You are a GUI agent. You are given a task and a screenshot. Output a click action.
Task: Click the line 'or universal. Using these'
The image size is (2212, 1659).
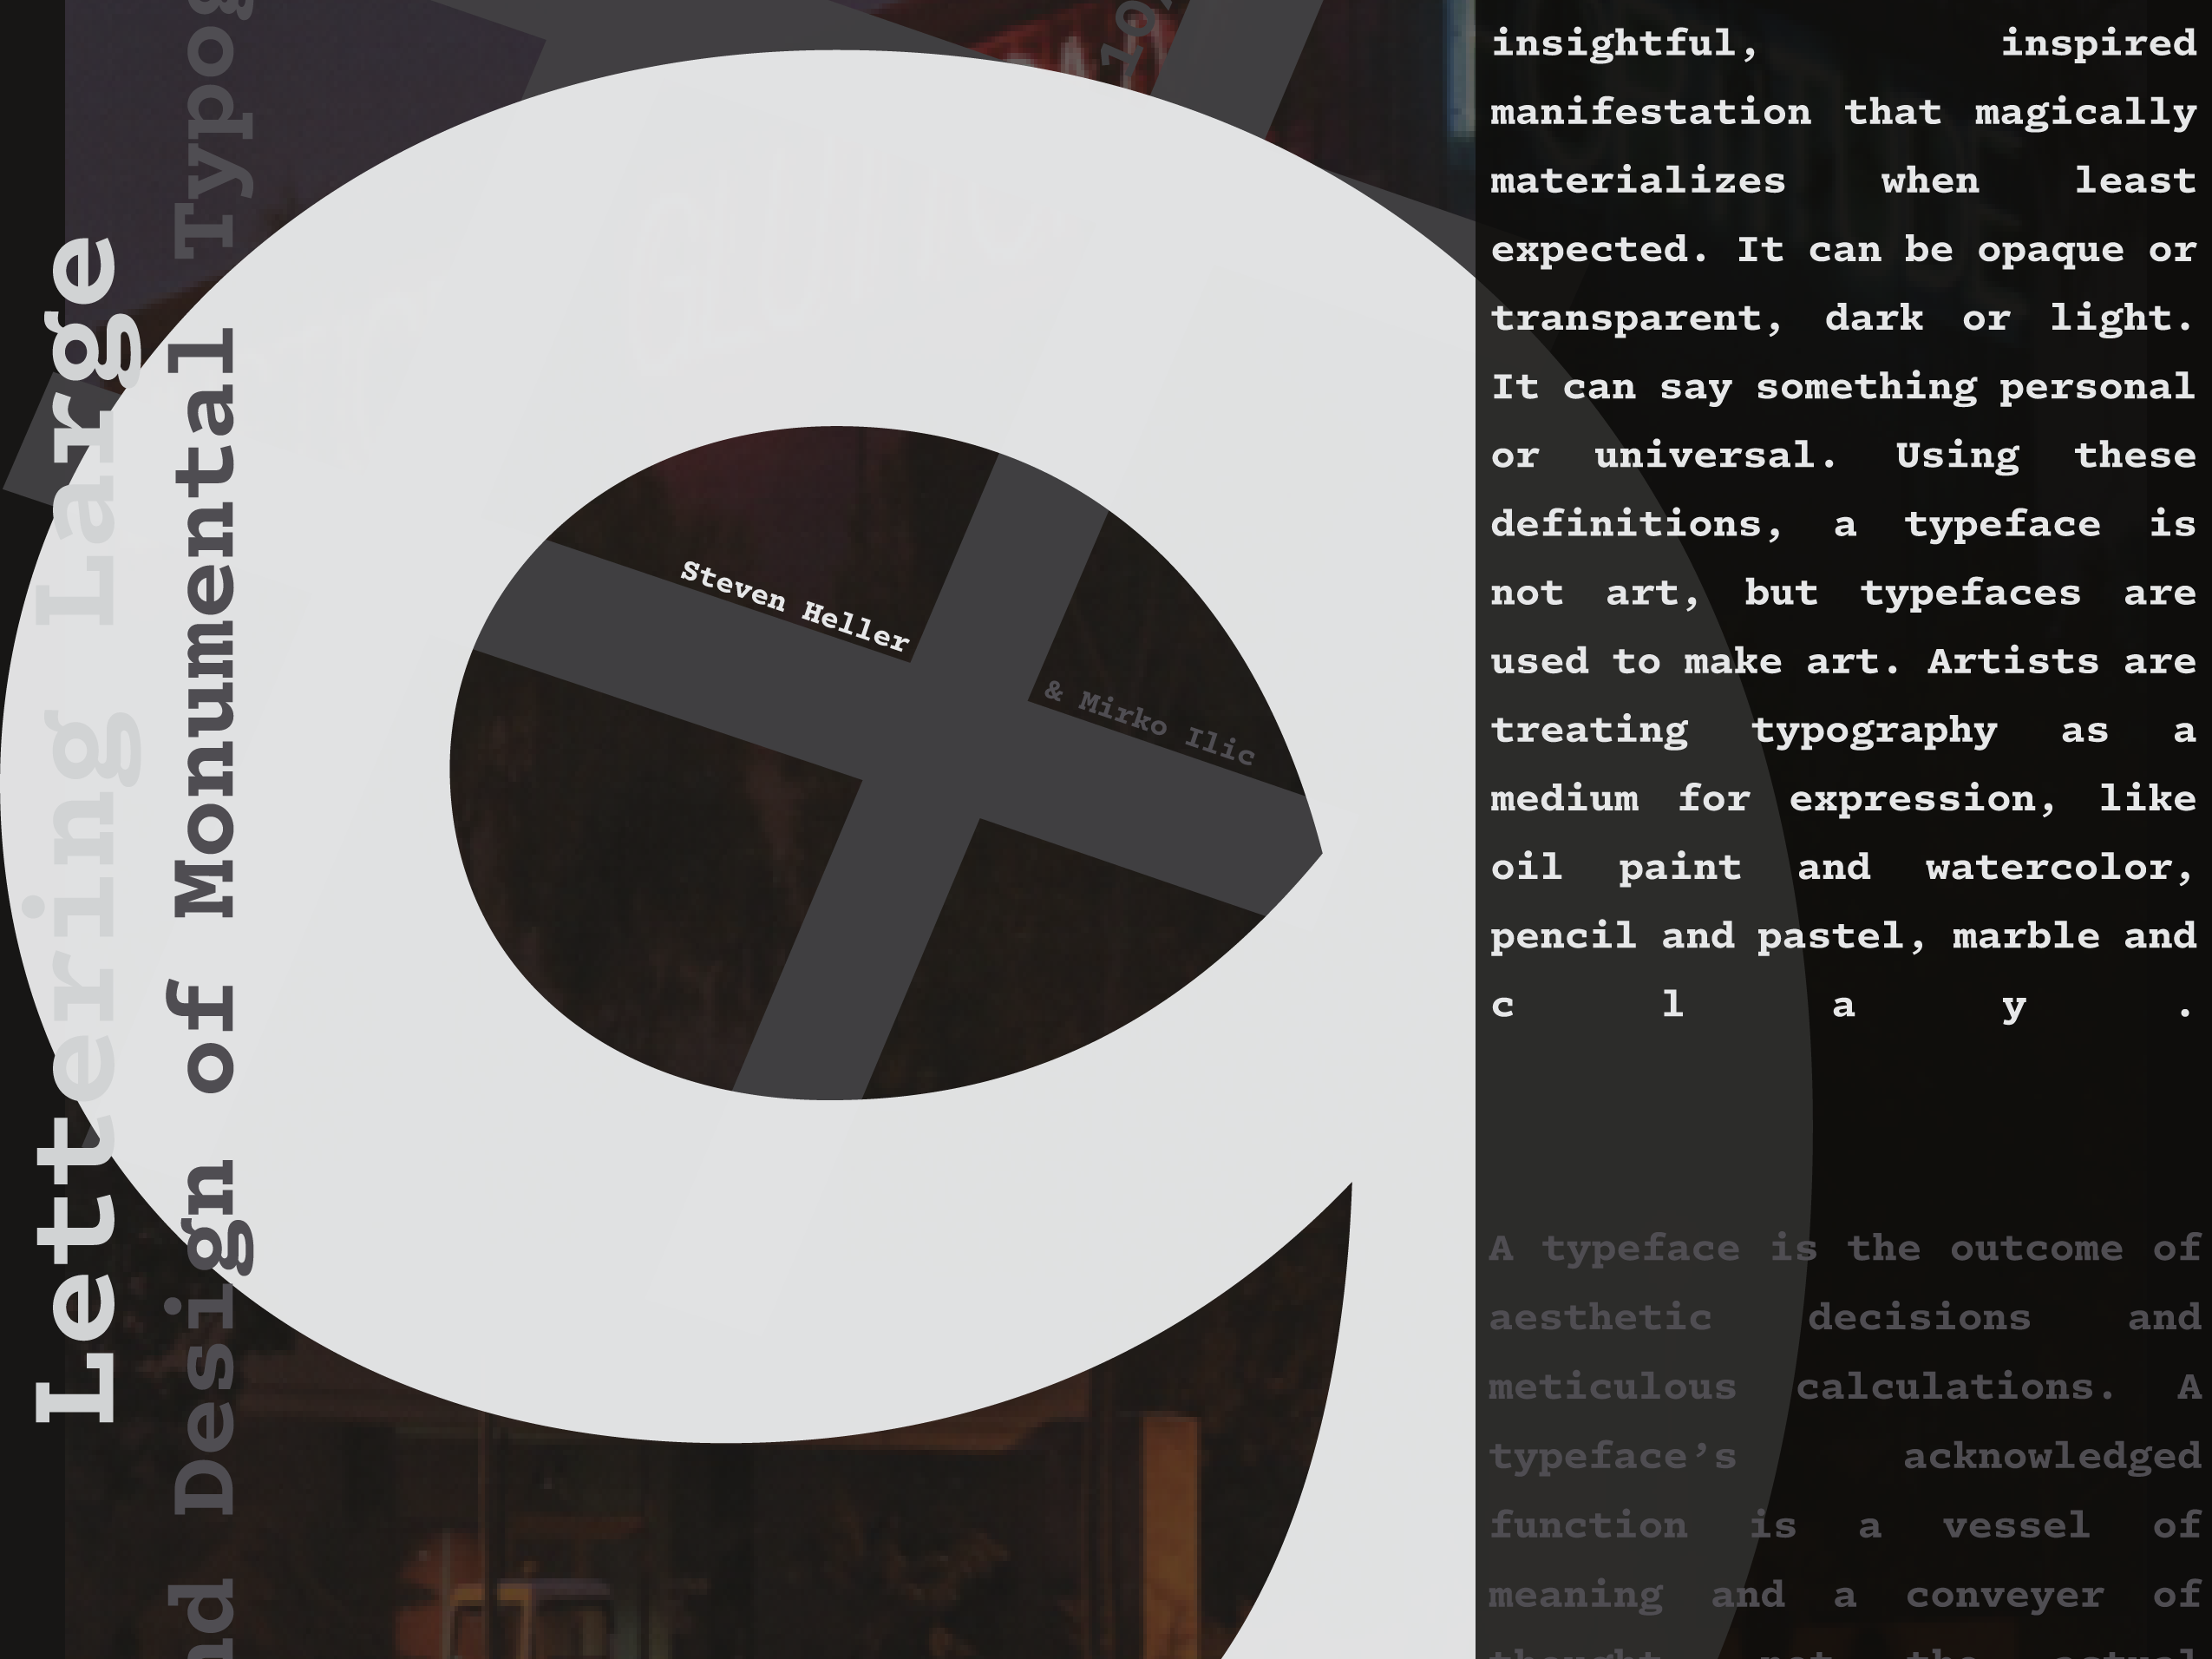1843,456
